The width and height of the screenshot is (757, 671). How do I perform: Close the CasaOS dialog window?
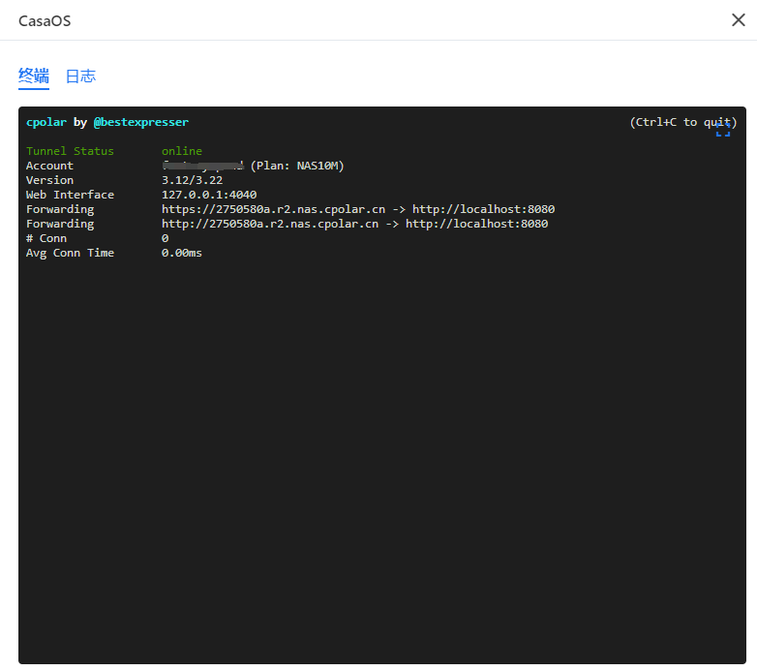pyautogui.click(x=739, y=20)
